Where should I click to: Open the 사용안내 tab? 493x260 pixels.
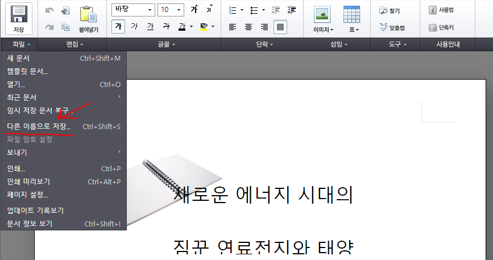pyautogui.click(x=448, y=44)
